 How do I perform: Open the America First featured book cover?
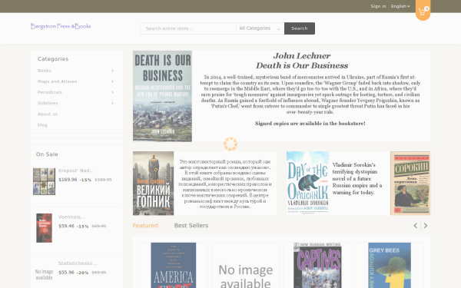174,266
